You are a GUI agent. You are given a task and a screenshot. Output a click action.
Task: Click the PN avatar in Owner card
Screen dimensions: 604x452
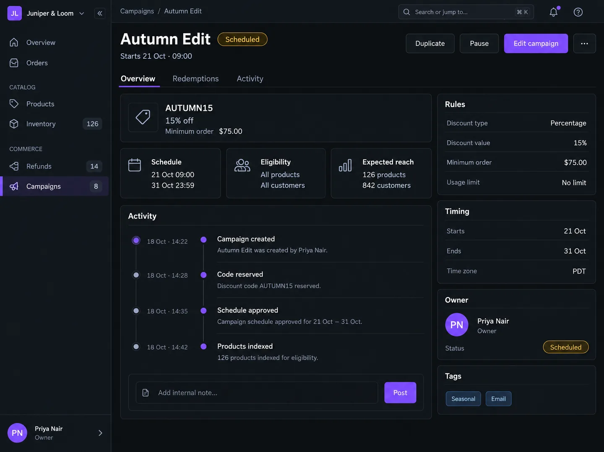(457, 325)
